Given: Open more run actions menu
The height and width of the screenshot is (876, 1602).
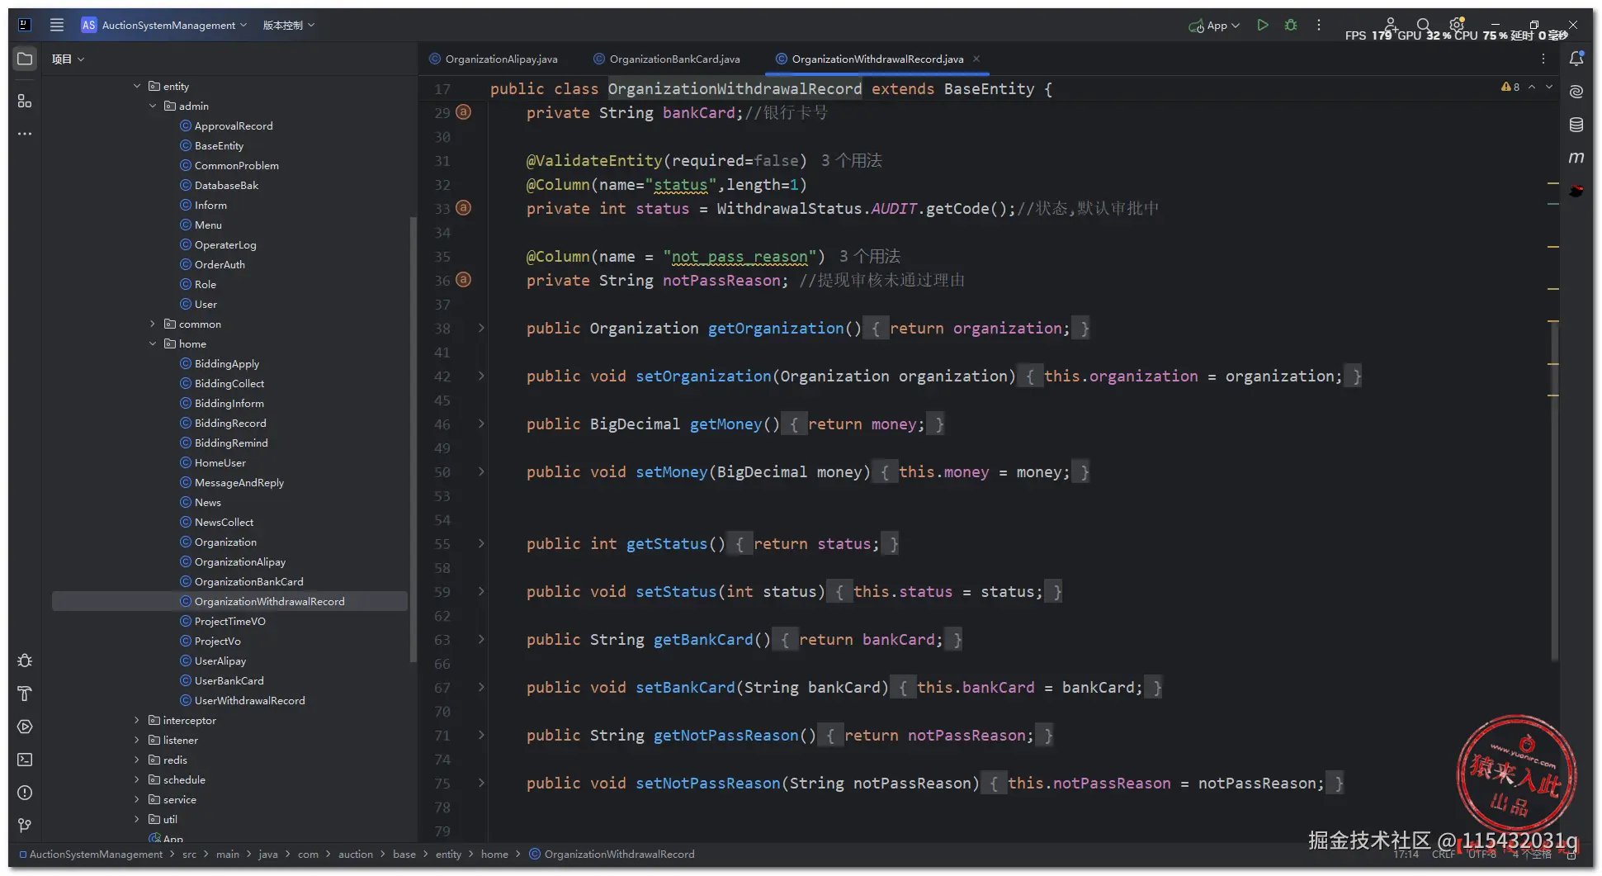Looking at the screenshot, I should tap(1319, 25).
